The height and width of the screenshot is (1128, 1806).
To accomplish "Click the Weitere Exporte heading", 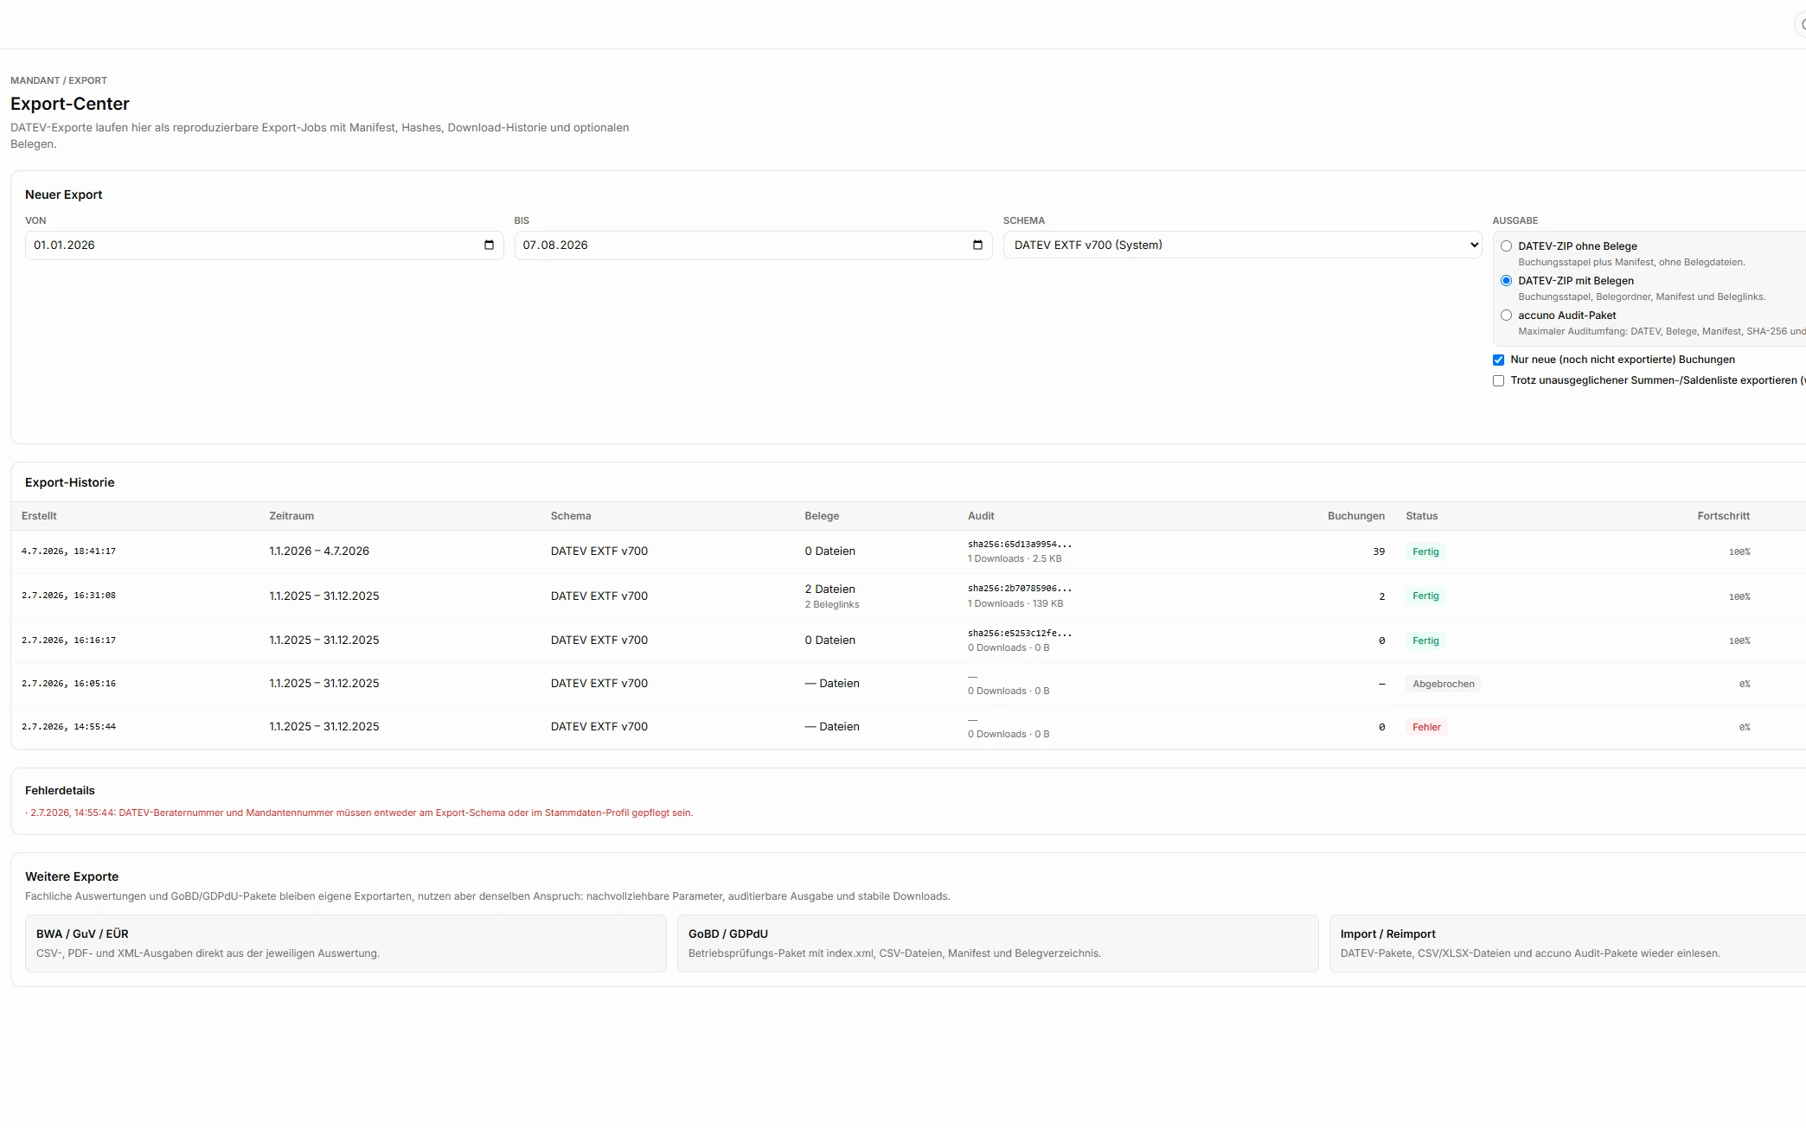I will [72, 876].
